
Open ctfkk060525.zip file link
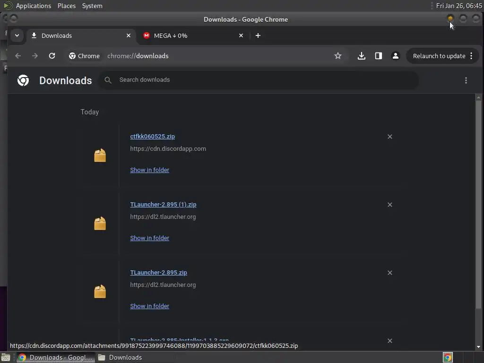[x=153, y=137]
